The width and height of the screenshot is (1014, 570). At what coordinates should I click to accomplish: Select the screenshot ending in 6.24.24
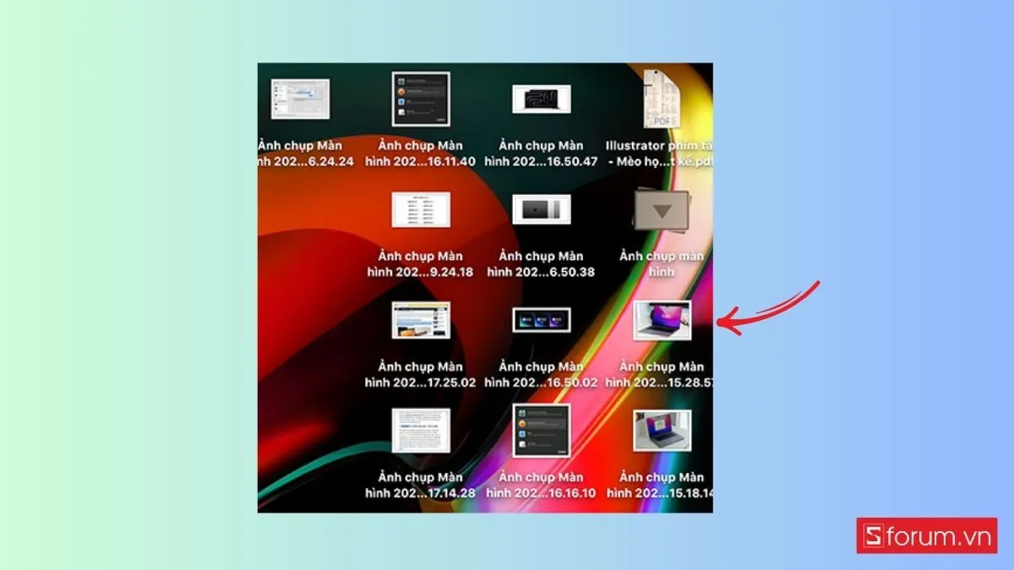300,100
